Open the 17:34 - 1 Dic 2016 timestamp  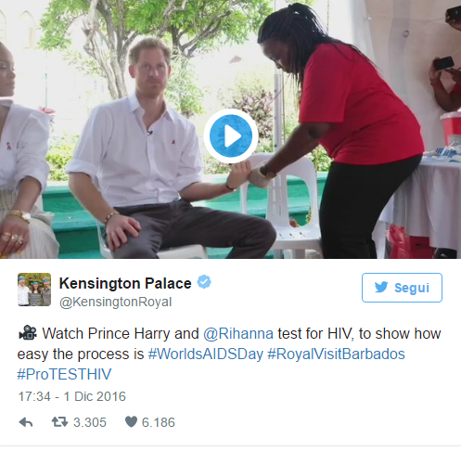(x=72, y=396)
